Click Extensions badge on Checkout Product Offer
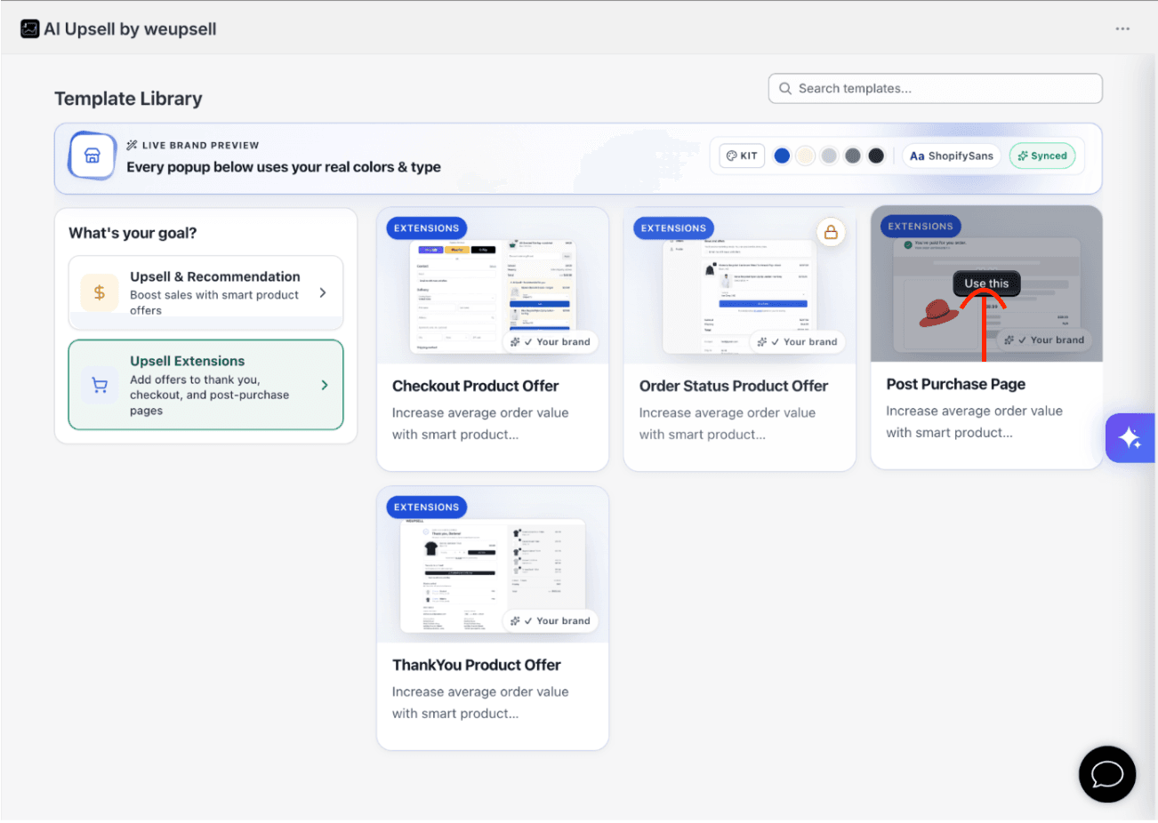This screenshot has height=823, width=1158. (427, 228)
